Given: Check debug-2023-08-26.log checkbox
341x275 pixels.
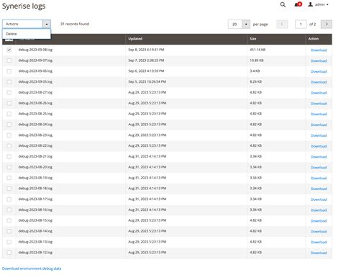Looking at the screenshot, I should pos(9,103).
